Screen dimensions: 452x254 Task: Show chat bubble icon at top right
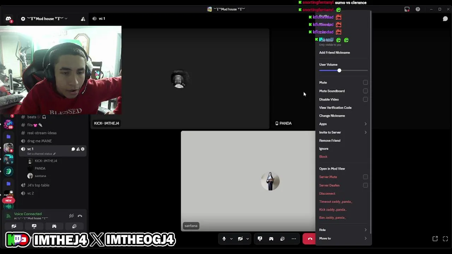click(x=445, y=19)
